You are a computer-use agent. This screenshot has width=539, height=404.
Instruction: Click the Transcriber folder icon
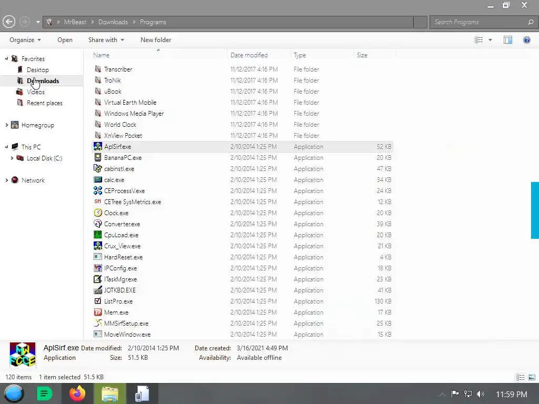97,69
